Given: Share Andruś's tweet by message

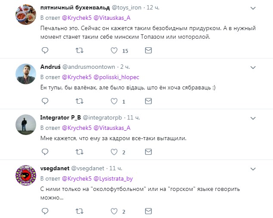Looking at the screenshot, I should click(148, 101).
